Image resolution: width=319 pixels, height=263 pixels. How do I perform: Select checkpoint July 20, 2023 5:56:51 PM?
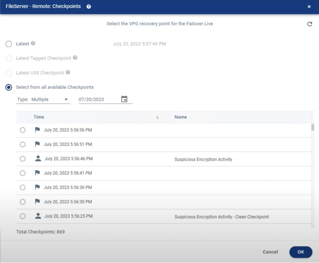click(x=22, y=144)
